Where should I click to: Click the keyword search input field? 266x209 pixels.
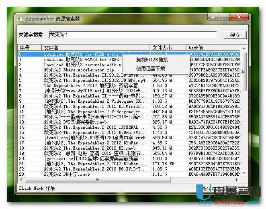tap(133, 35)
